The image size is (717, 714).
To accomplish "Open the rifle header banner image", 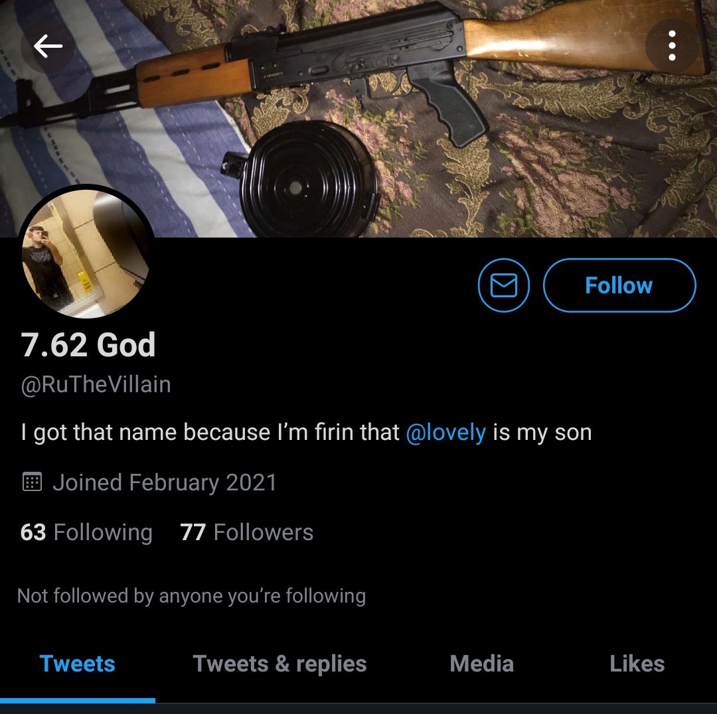I will coord(358,118).
